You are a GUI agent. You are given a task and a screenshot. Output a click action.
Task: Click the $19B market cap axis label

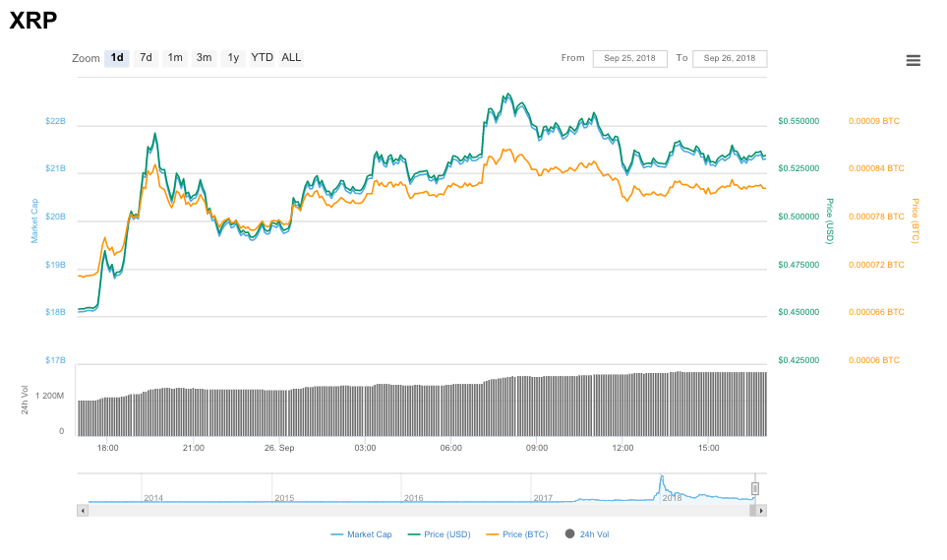[56, 265]
